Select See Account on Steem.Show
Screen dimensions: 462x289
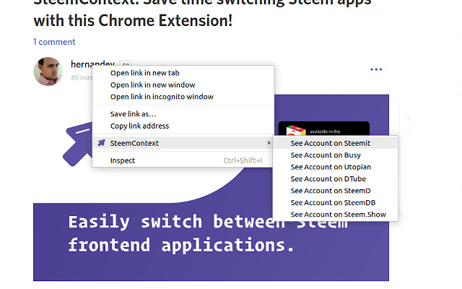click(335, 215)
